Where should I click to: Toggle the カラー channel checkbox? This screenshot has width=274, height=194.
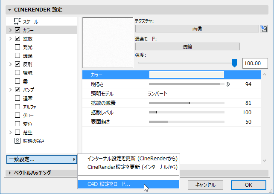pyautogui.click(x=17, y=30)
